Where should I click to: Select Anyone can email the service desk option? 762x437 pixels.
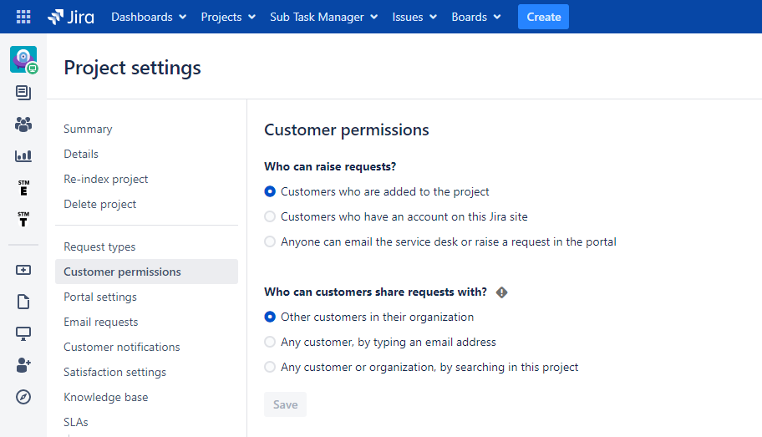point(270,241)
